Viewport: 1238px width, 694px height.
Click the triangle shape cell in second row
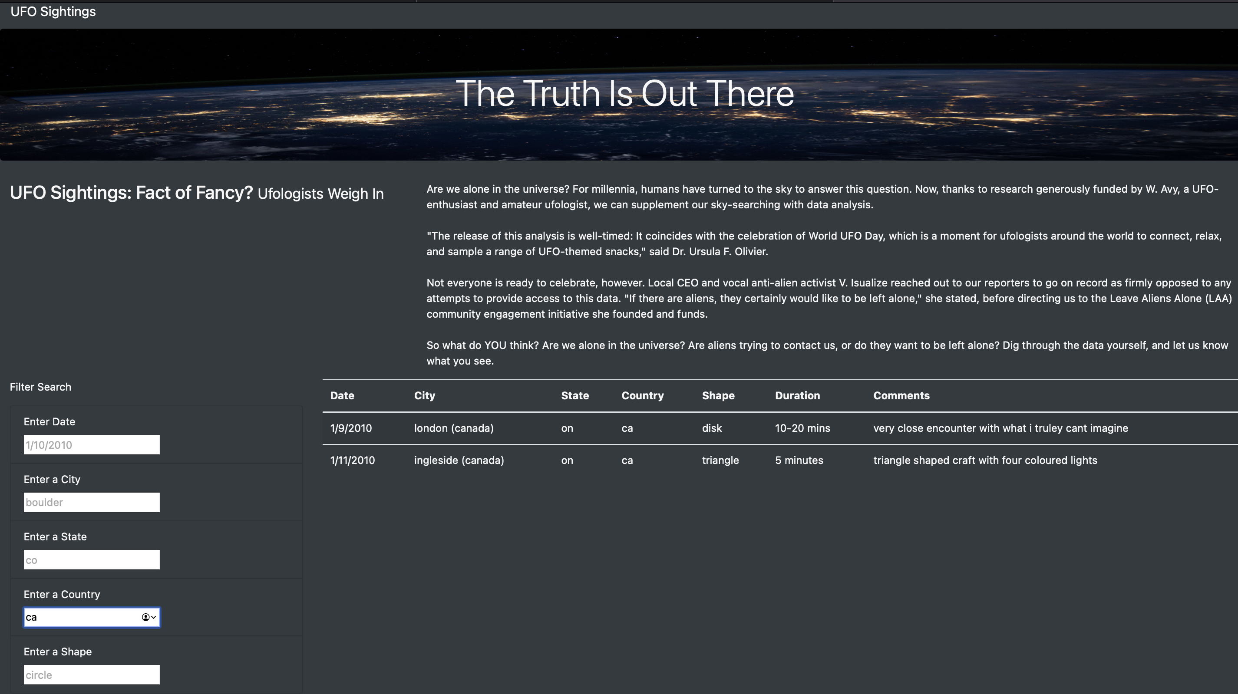(x=720, y=460)
